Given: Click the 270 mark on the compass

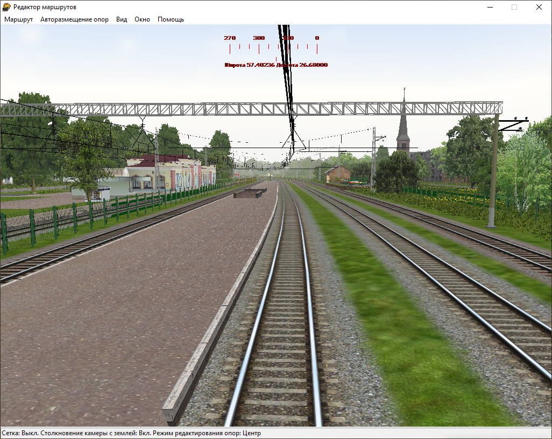Looking at the screenshot, I should coord(230,38).
